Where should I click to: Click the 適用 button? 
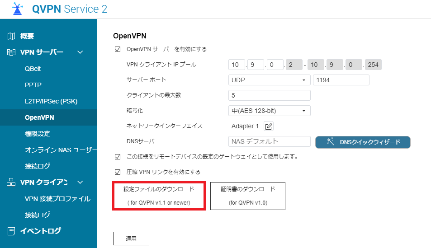[x=131, y=239]
